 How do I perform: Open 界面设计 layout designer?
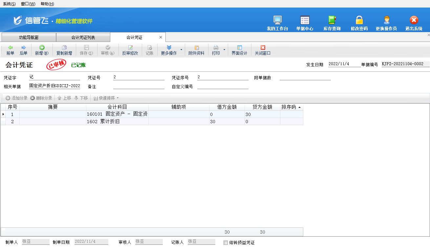[x=239, y=50]
